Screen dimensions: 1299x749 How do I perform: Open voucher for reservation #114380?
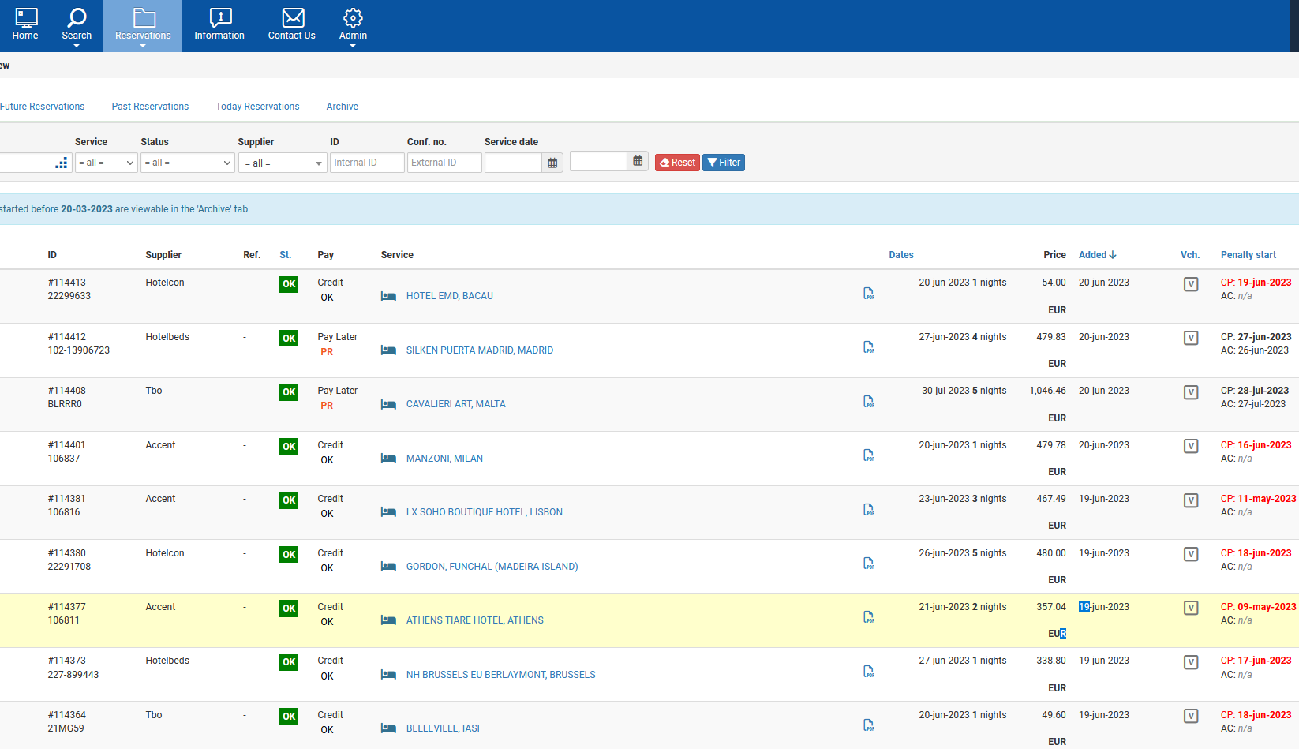[x=1191, y=554]
